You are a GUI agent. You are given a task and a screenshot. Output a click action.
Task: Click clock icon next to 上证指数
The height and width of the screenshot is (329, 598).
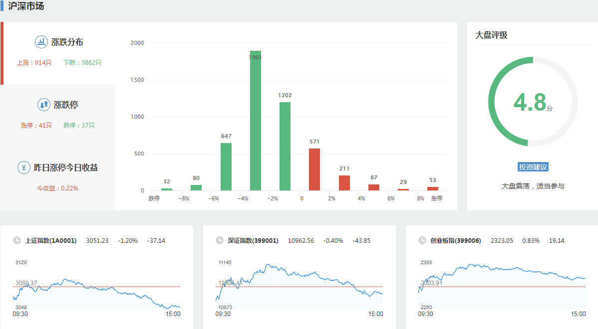(x=17, y=240)
